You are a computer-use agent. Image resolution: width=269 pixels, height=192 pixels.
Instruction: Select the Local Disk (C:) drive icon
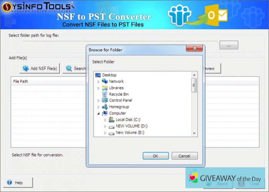point(112,120)
